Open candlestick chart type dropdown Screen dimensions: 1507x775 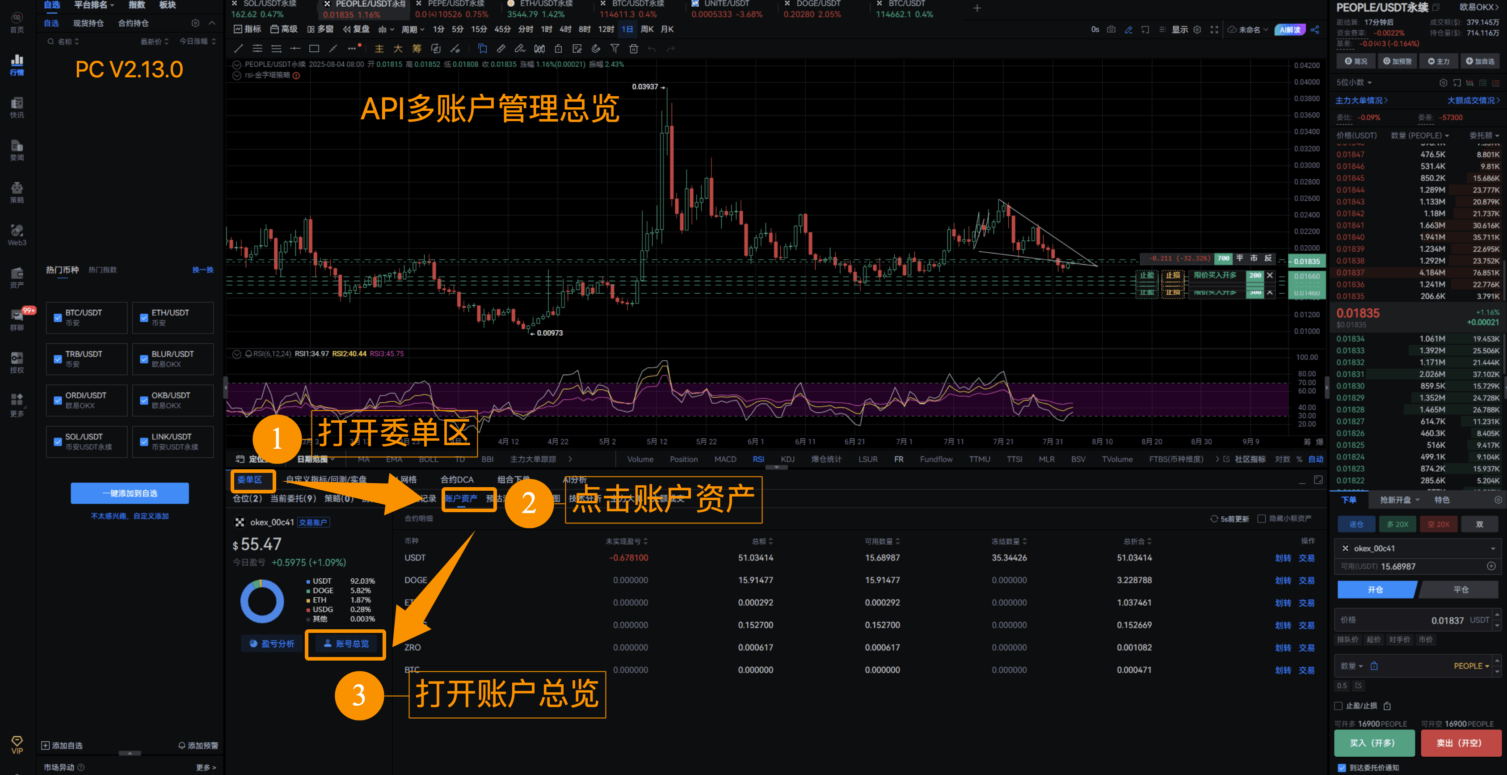coord(386,29)
